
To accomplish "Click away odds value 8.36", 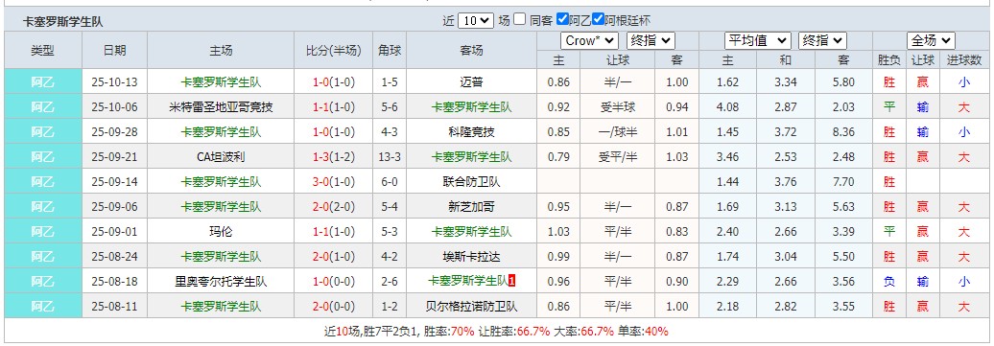I will (843, 132).
